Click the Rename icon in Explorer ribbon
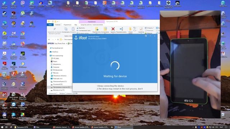This screenshot has height=129, width=230. pyautogui.click(x=121, y=29)
